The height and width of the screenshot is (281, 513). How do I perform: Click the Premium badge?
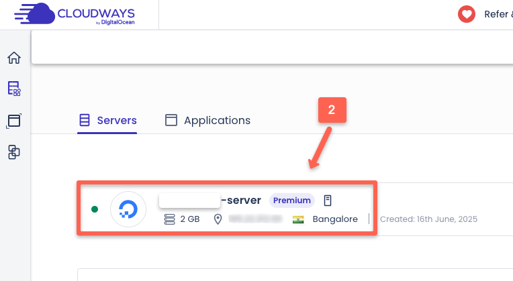click(292, 200)
